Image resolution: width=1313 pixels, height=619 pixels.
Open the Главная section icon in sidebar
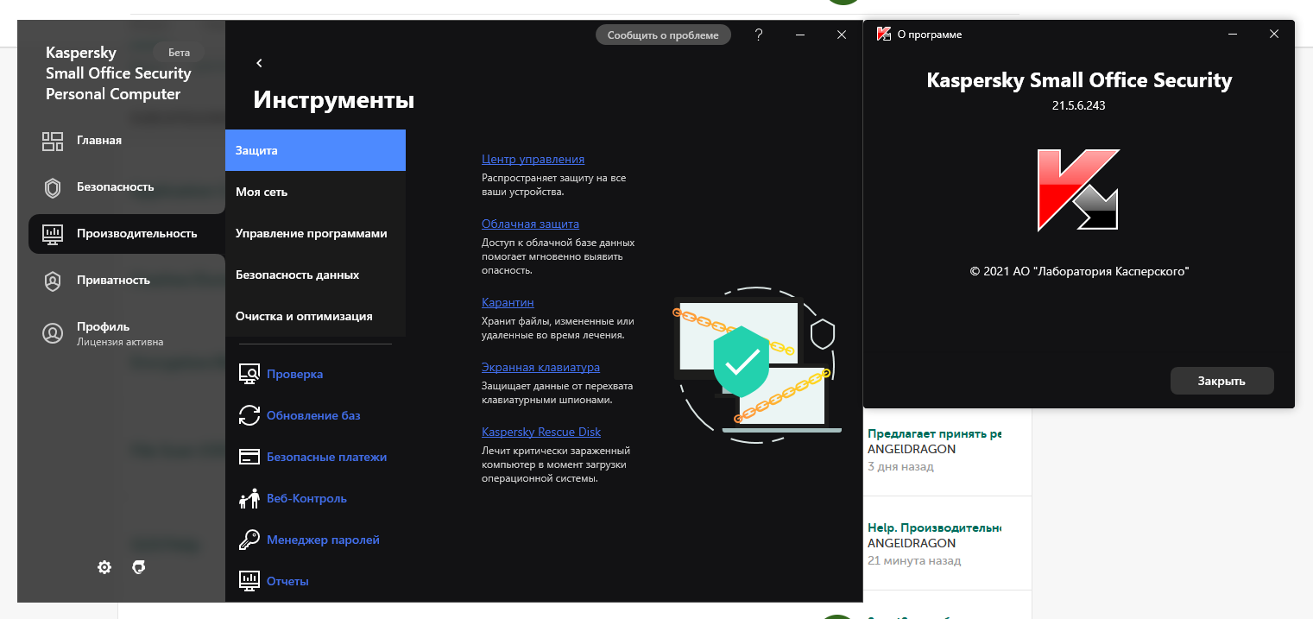(x=53, y=141)
